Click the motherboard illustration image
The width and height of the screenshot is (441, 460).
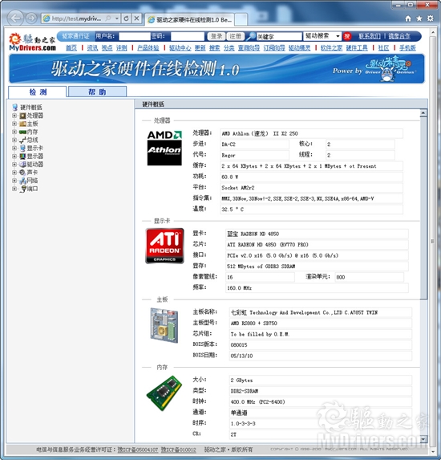tap(164, 325)
